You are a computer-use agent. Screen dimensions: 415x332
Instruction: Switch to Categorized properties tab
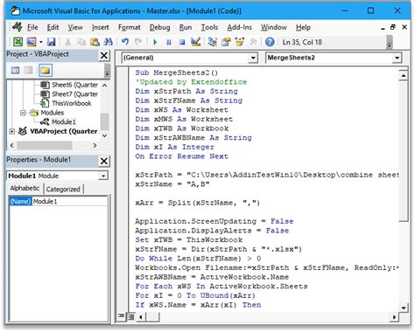[x=63, y=190]
